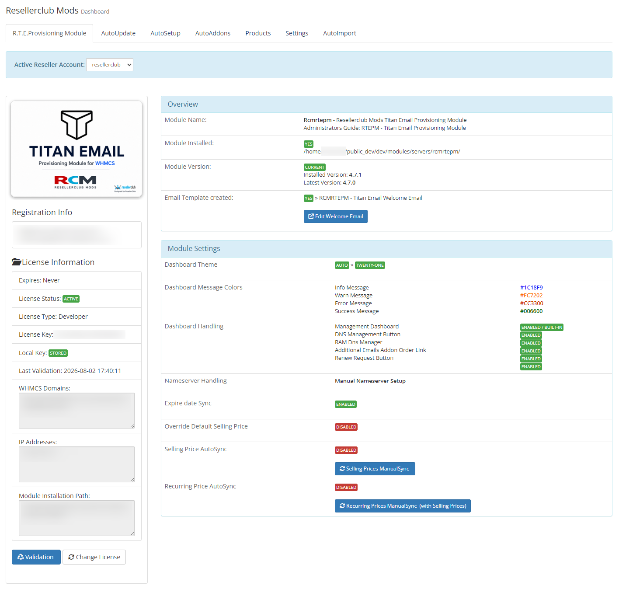
Task: Click the Registration Info heading
Action: pos(42,213)
